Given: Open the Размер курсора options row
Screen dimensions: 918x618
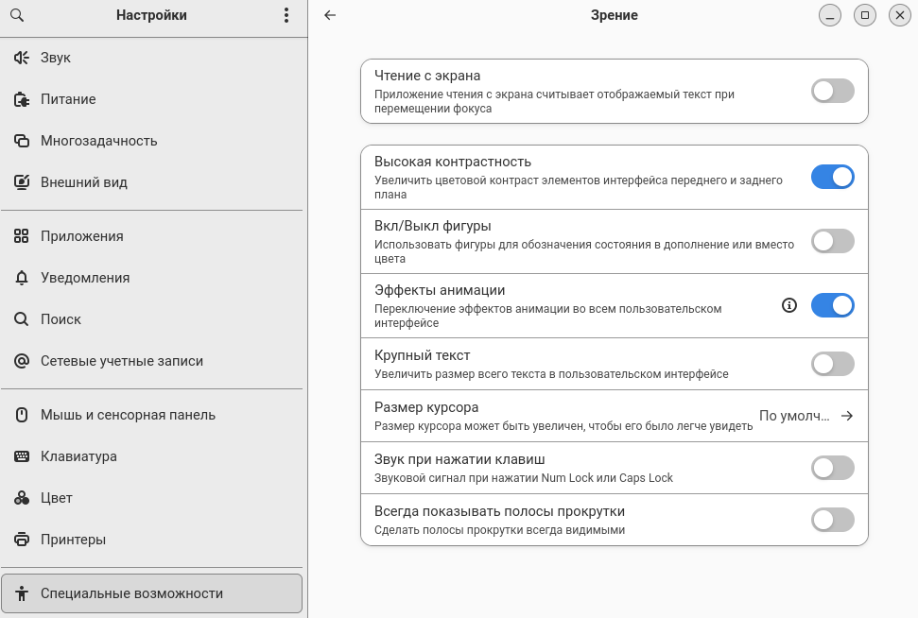Looking at the screenshot, I should click(614, 416).
